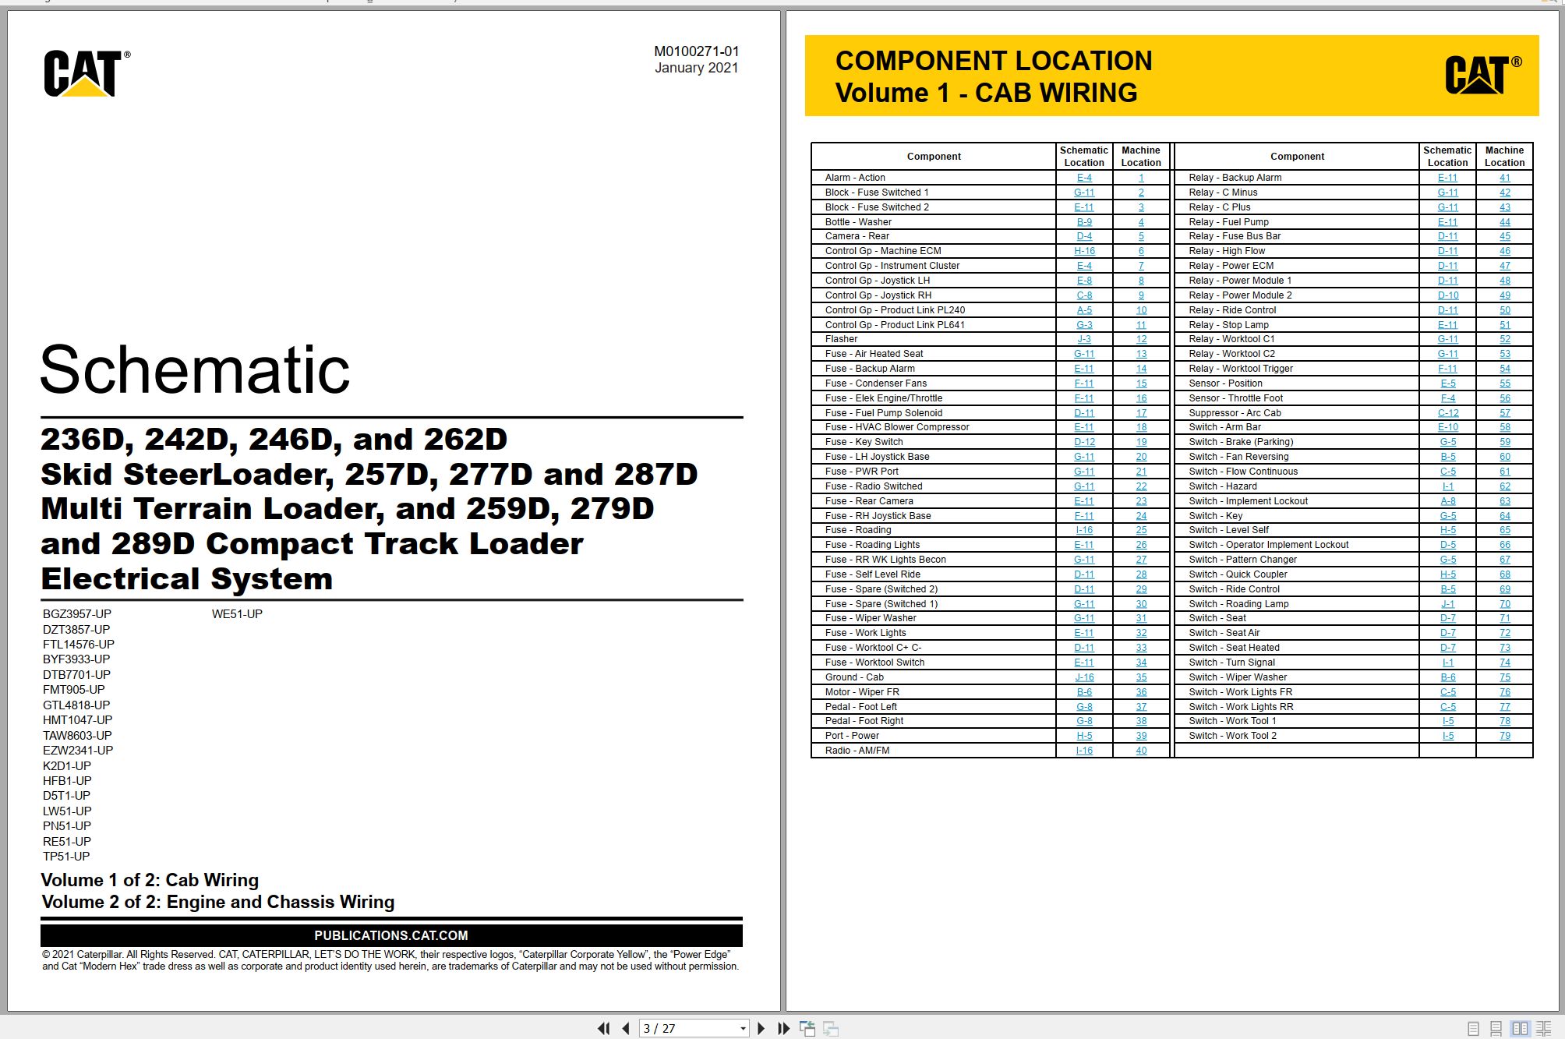The height and width of the screenshot is (1039, 1565).
Task: Jump to the last page
Action: [x=783, y=1028]
